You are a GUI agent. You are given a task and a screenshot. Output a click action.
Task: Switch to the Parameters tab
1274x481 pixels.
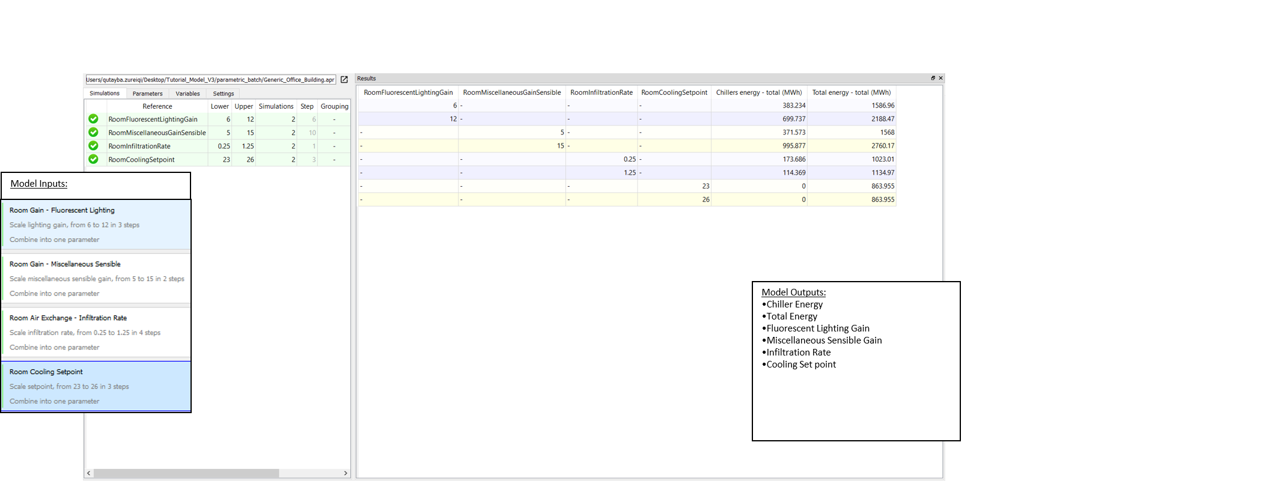(147, 94)
